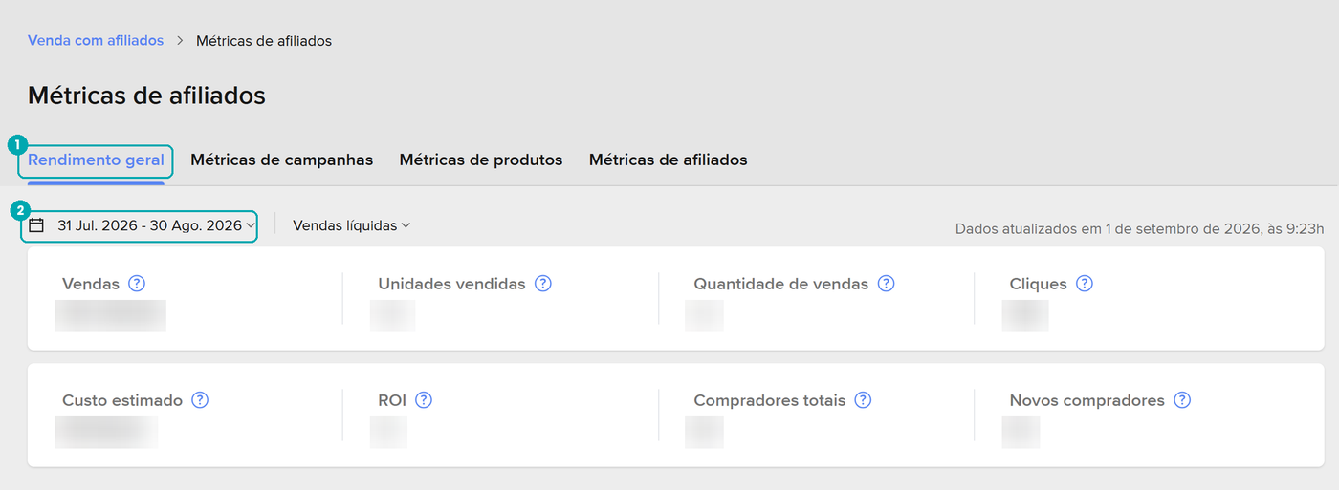This screenshot has height=490, width=1339.
Task: Open help icon next to Unidades vendidas
Action: pos(543,284)
